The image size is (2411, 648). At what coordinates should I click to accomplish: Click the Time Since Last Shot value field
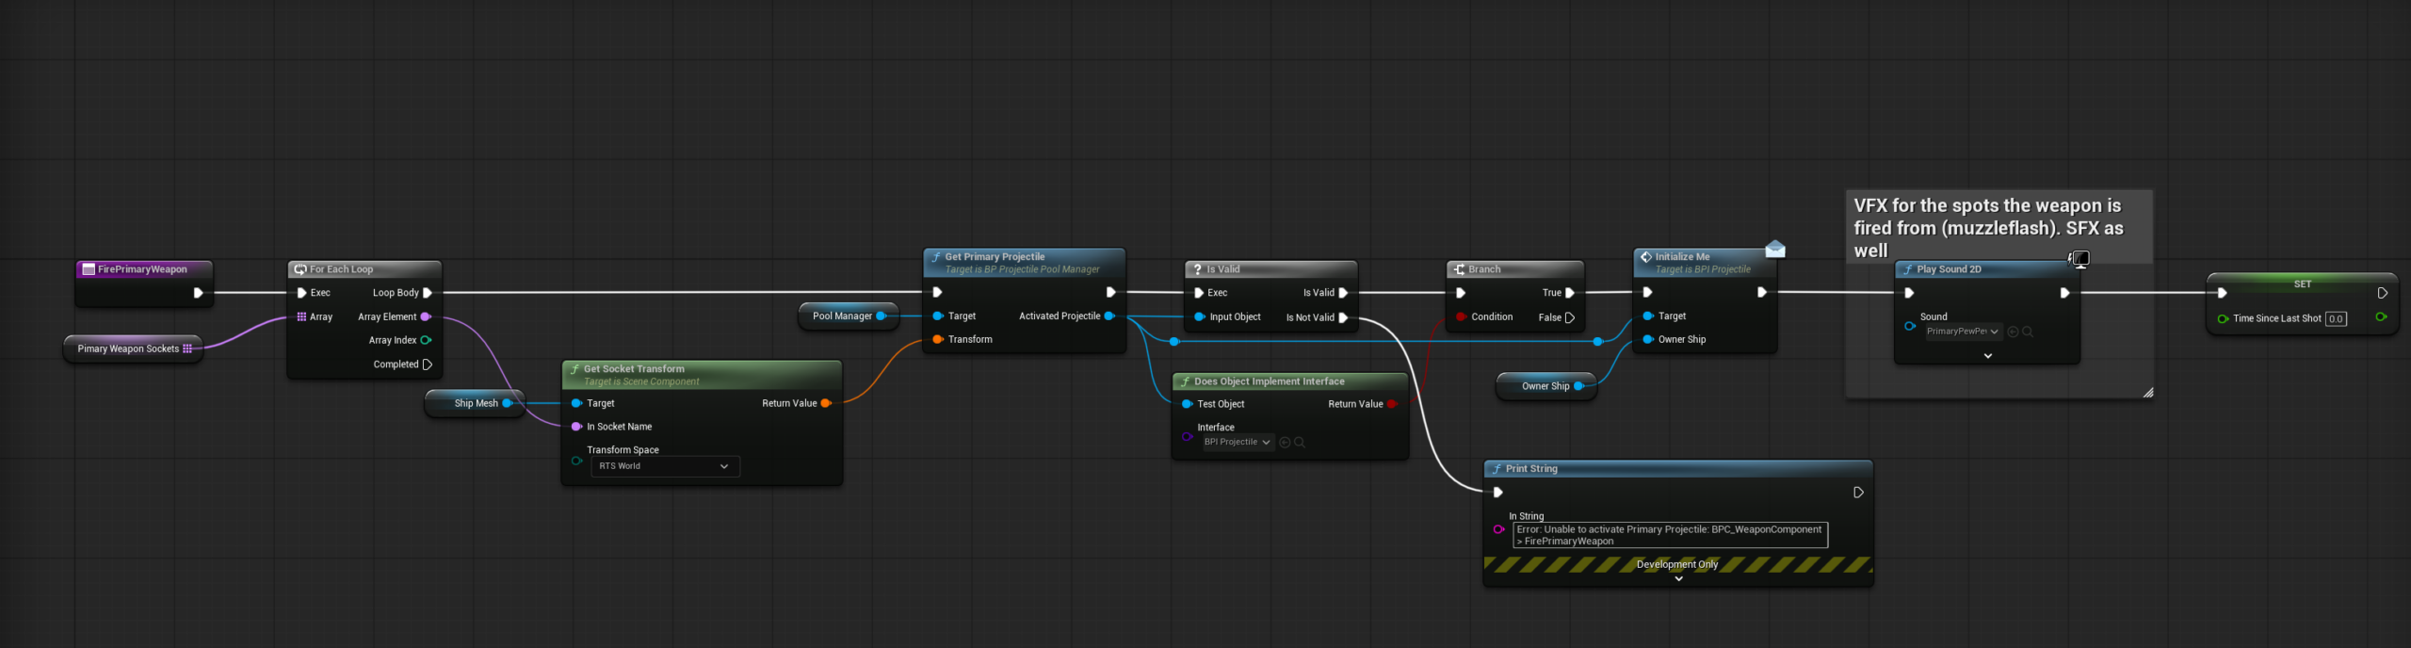tap(2335, 319)
